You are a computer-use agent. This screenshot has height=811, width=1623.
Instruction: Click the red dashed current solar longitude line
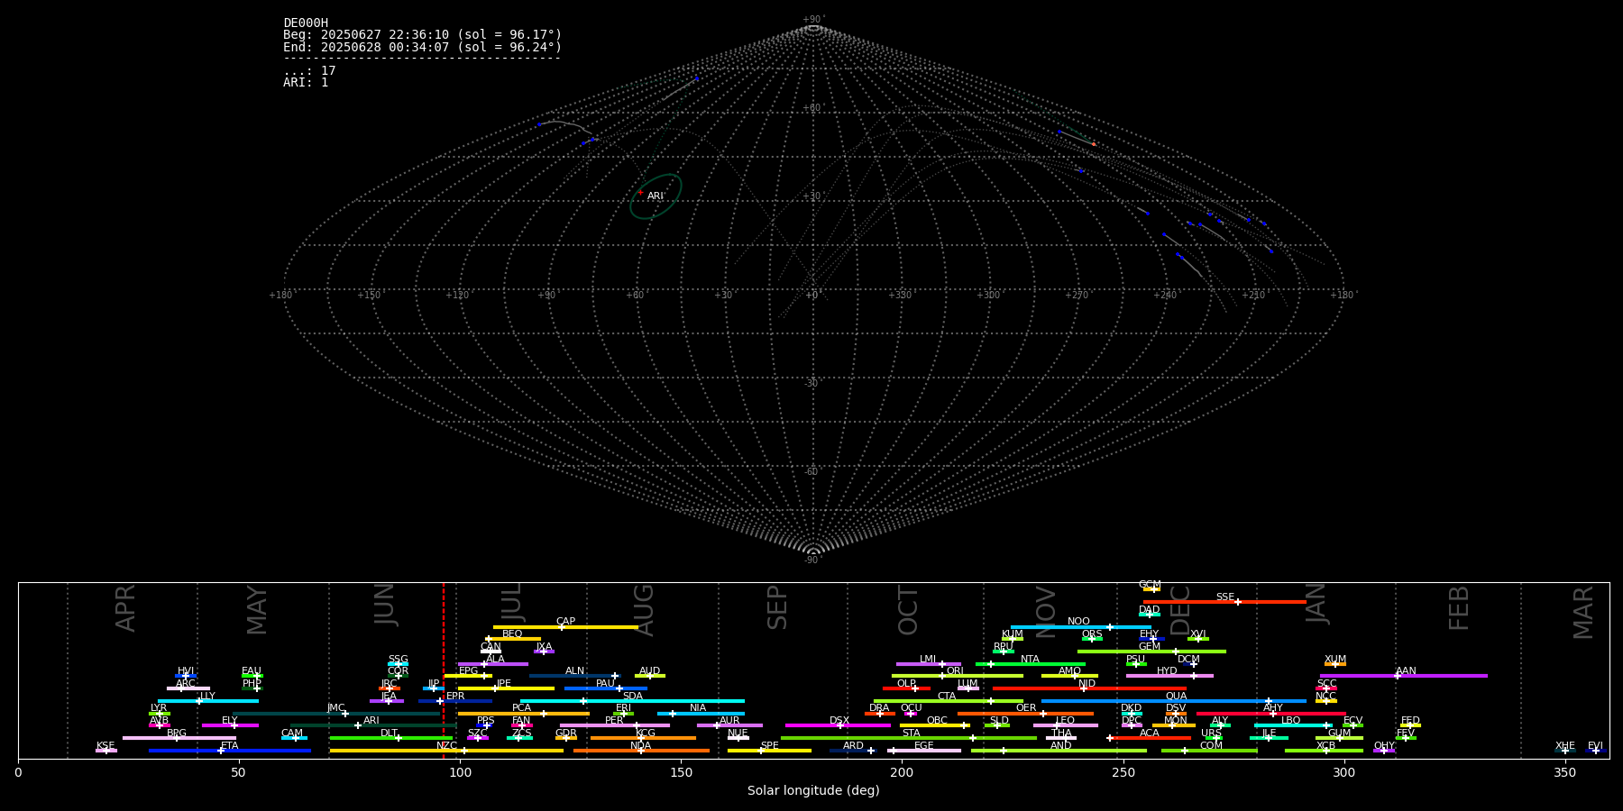tap(444, 670)
